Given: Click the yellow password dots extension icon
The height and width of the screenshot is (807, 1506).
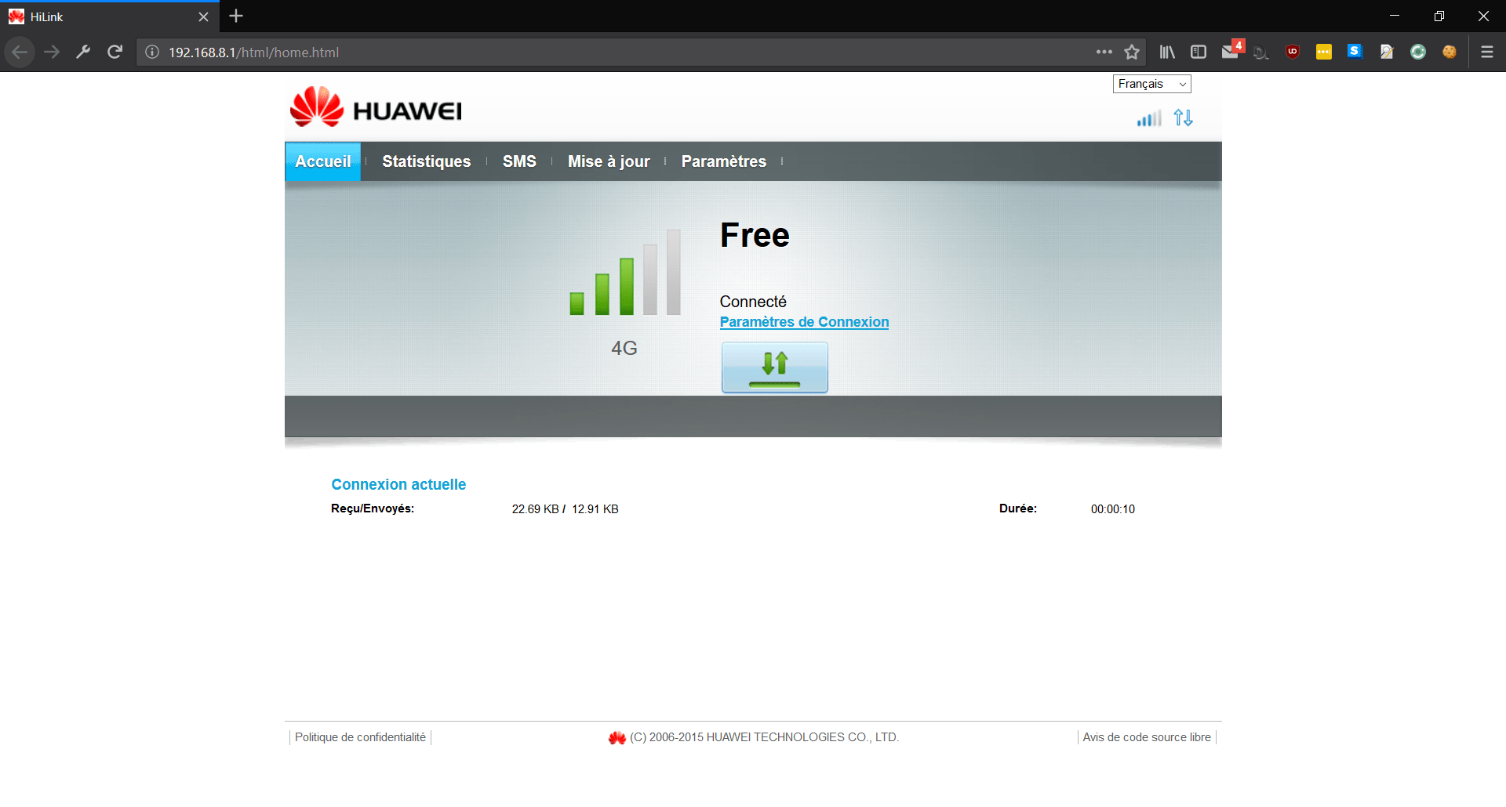Looking at the screenshot, I should [x=1324, y=52].
